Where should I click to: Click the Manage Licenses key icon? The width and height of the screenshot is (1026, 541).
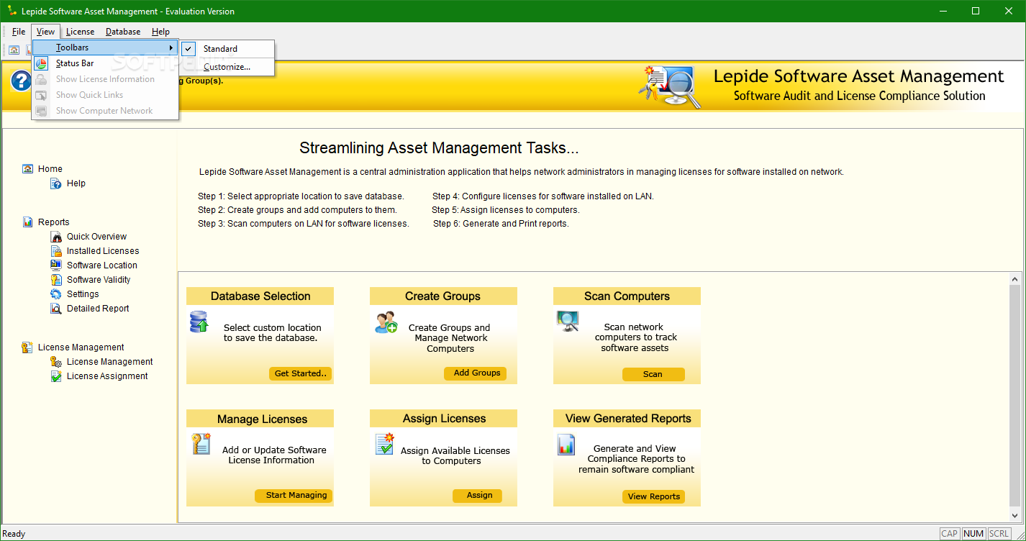pos(201,444)
